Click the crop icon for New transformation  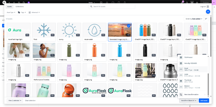coord(181,94)
